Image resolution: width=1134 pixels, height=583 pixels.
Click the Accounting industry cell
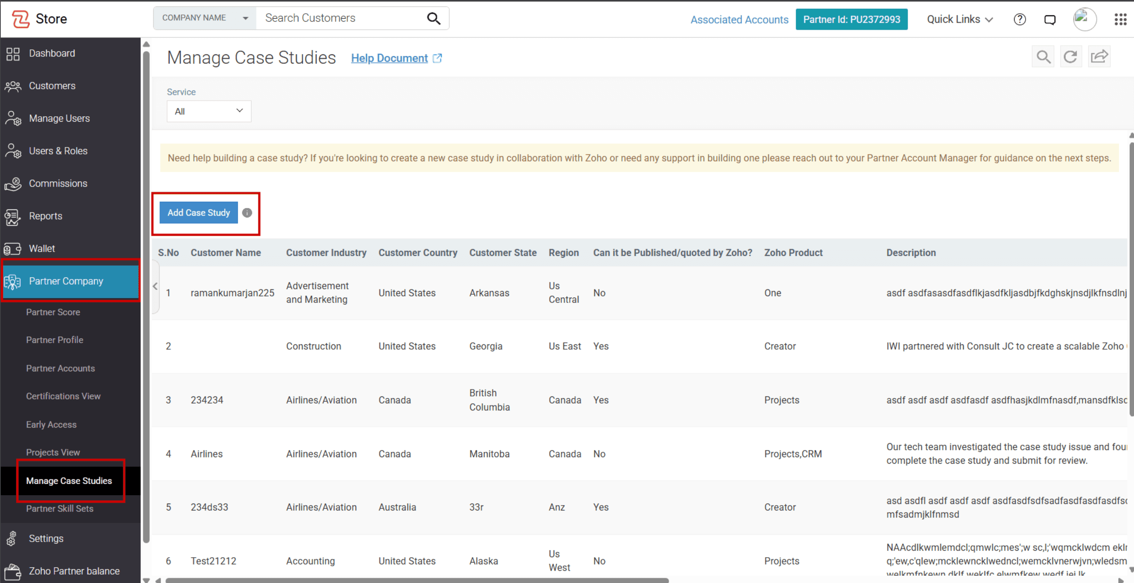tap(311, 561)
